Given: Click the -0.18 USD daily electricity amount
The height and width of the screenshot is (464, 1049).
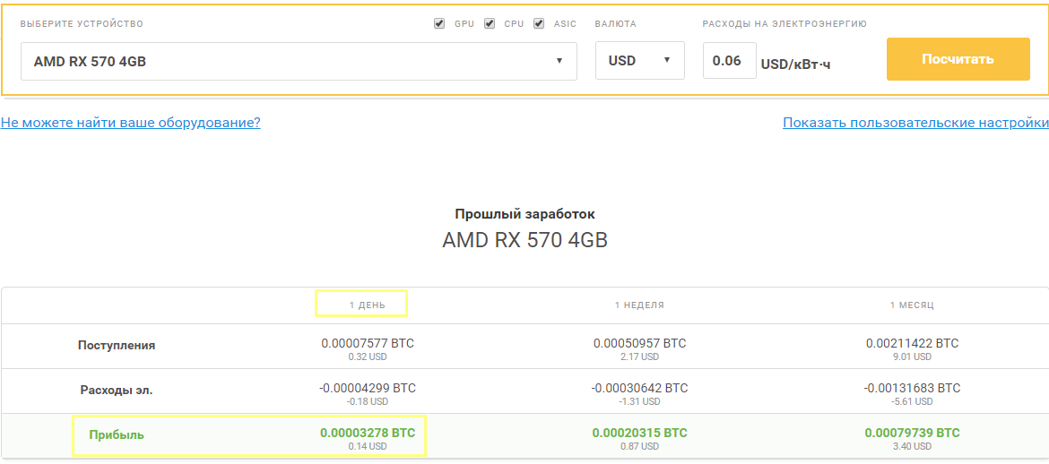Looking at the screenshot, I should tap(368, 402).
